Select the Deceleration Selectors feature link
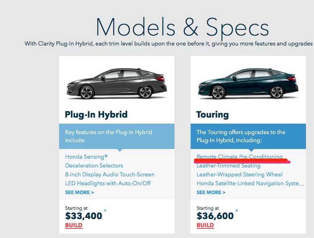The image size is (314, 238). tap(94, 166)
